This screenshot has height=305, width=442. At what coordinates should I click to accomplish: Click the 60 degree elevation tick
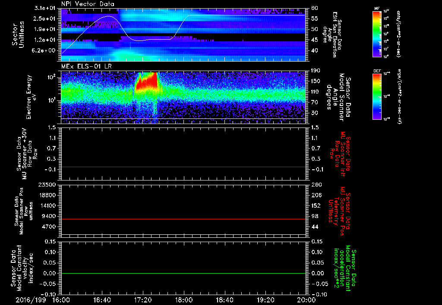315,8
